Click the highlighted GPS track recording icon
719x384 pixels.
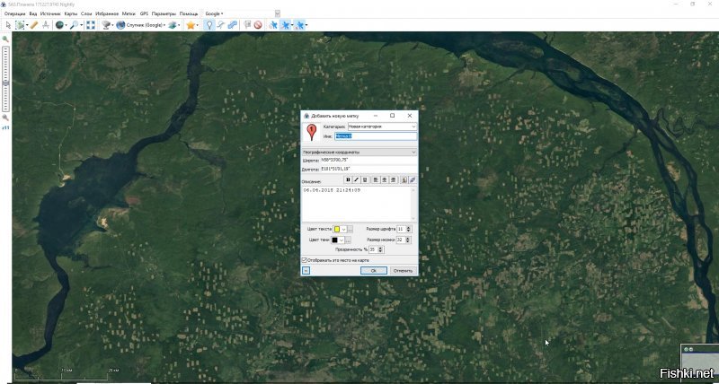286,25
